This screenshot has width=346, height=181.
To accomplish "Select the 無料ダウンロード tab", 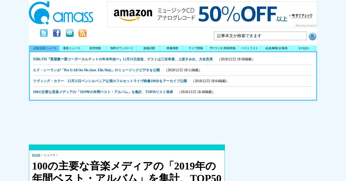I will (122, 48).
